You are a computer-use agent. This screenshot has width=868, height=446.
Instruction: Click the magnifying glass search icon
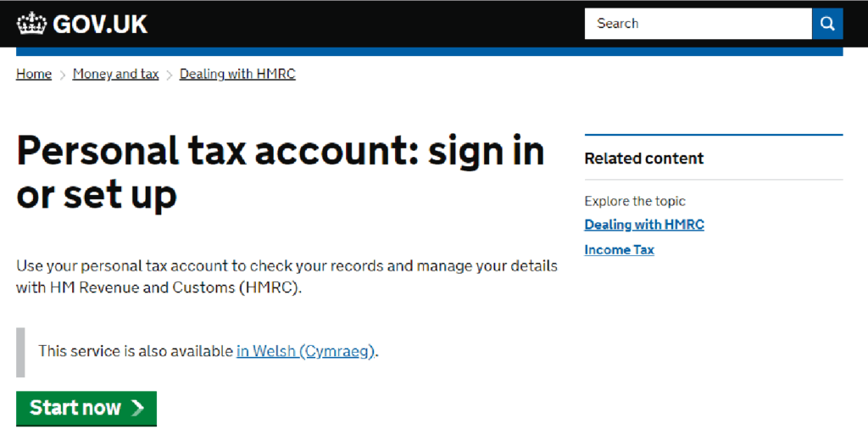[x=827, y=24]
